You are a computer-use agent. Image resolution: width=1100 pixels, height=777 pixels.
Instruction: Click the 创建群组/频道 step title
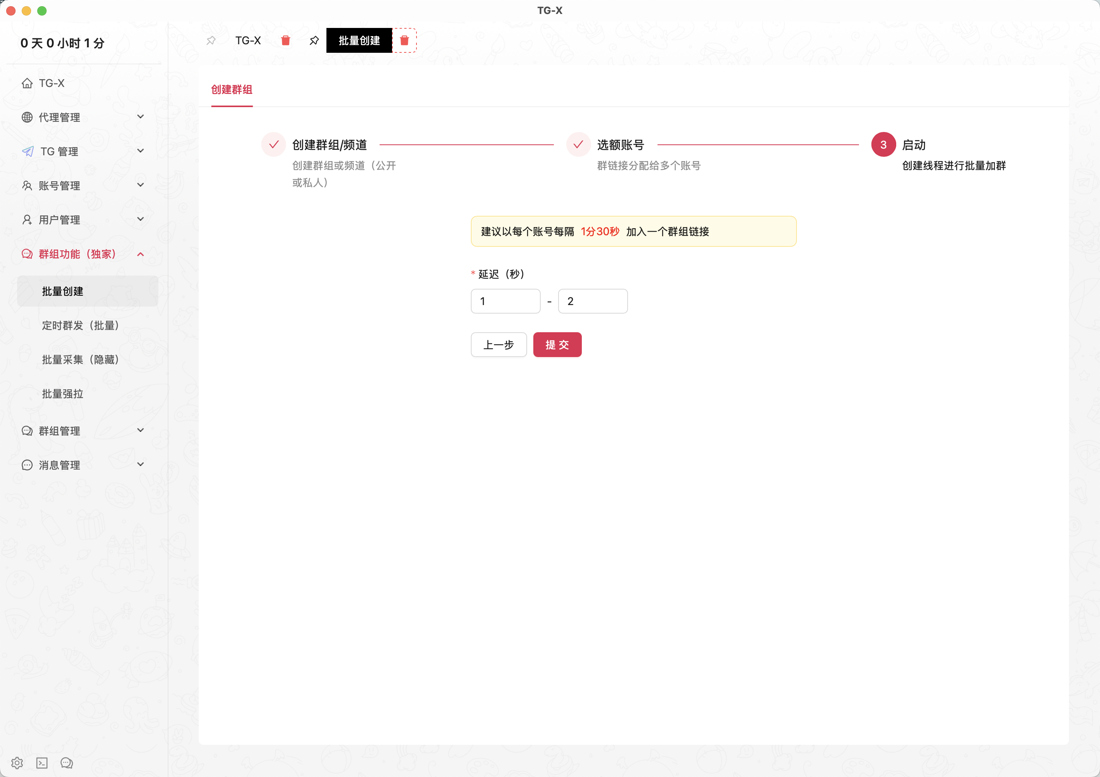(330, 145)
